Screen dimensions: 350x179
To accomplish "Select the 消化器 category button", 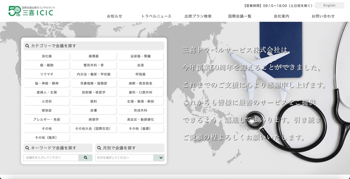I will [x=47, y=56].
